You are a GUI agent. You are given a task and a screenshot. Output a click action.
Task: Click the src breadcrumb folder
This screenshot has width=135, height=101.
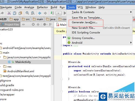pos(26,19)
